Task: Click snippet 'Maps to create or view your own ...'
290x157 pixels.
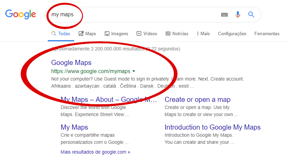Action: point(202,114)
